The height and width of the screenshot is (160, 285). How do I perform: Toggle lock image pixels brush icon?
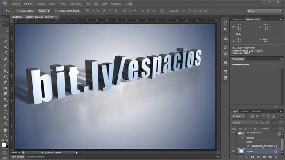point(245,129)
